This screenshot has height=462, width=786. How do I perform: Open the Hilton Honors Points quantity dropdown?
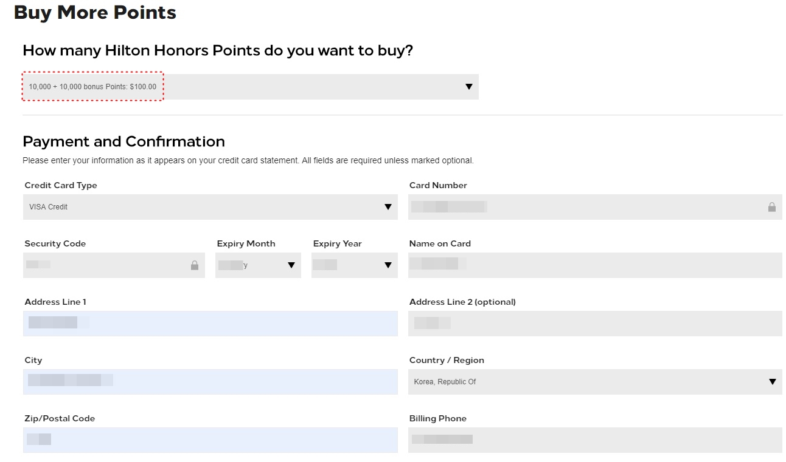pos(250,87)
